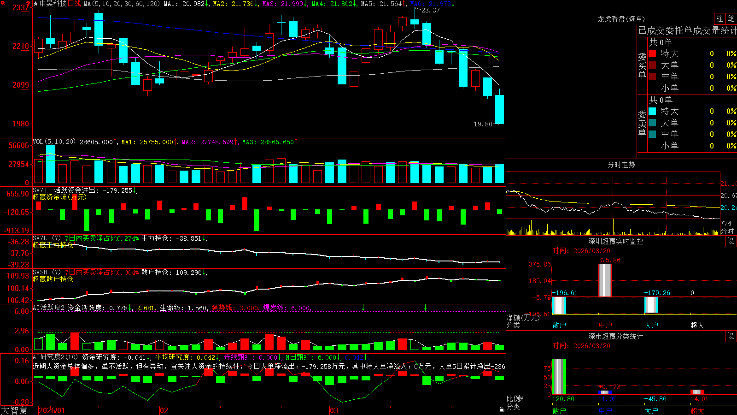The height and width of the screenshot is (415, 737).
Task: Click the 活跃资金进出: -179.255 value
Action: [95, 190]
